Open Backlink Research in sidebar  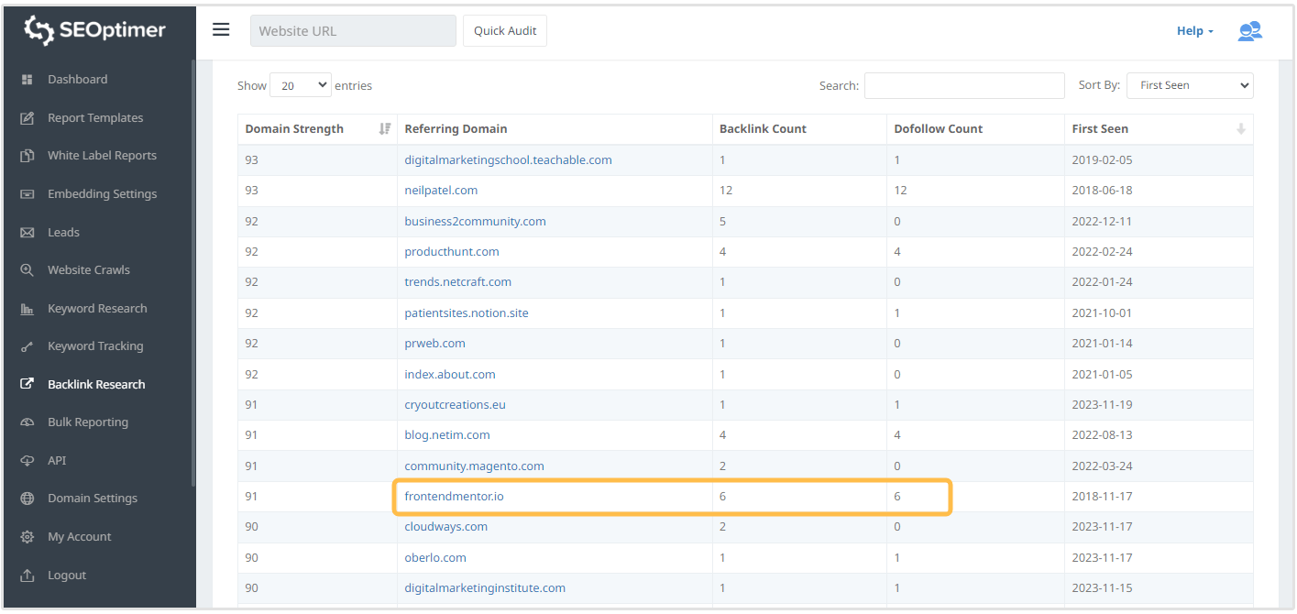96,385
